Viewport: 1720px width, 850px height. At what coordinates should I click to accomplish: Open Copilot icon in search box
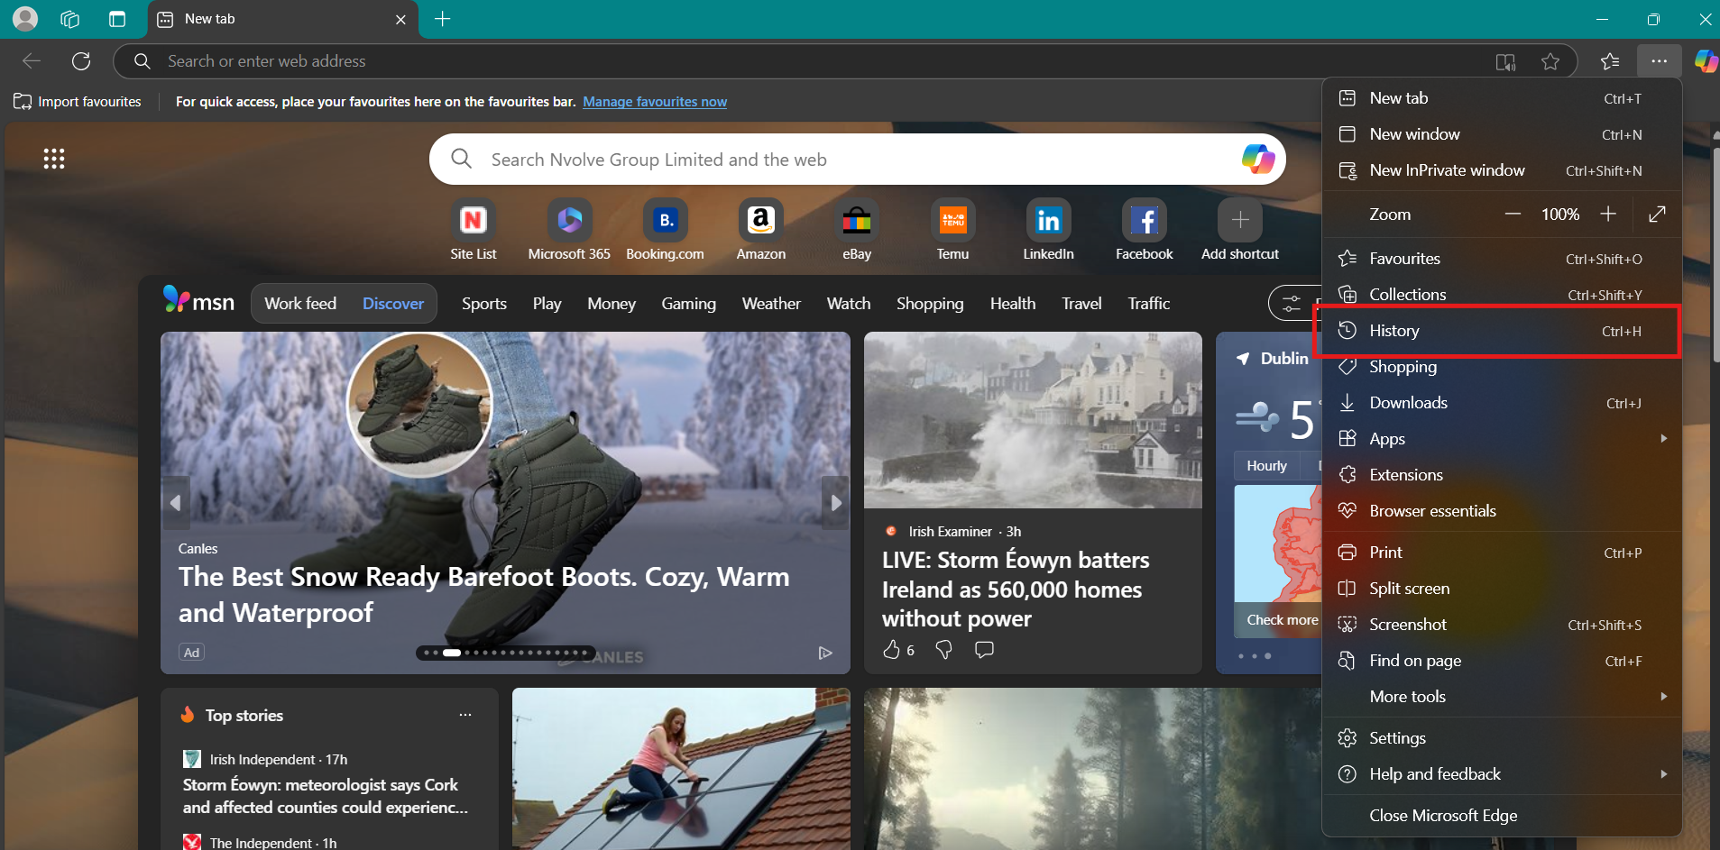(1257, 160)
